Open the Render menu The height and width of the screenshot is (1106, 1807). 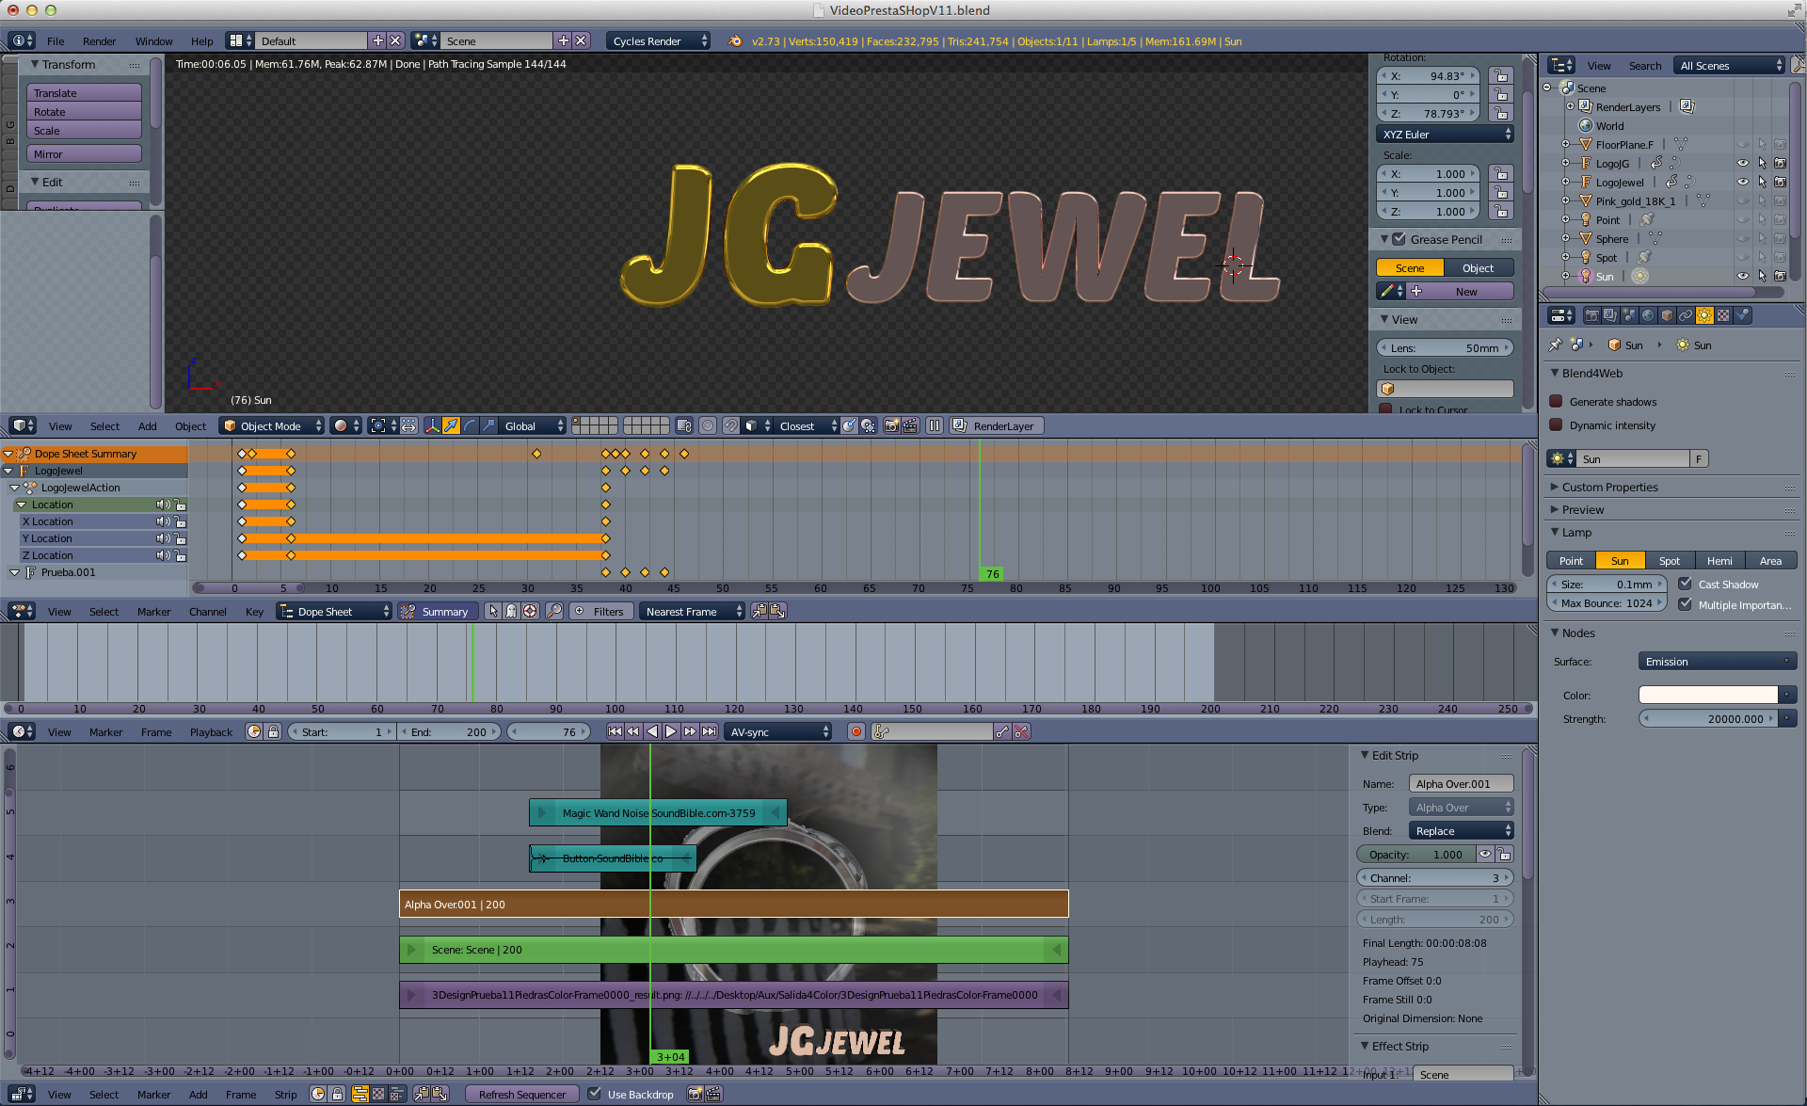tap(99, 41)
